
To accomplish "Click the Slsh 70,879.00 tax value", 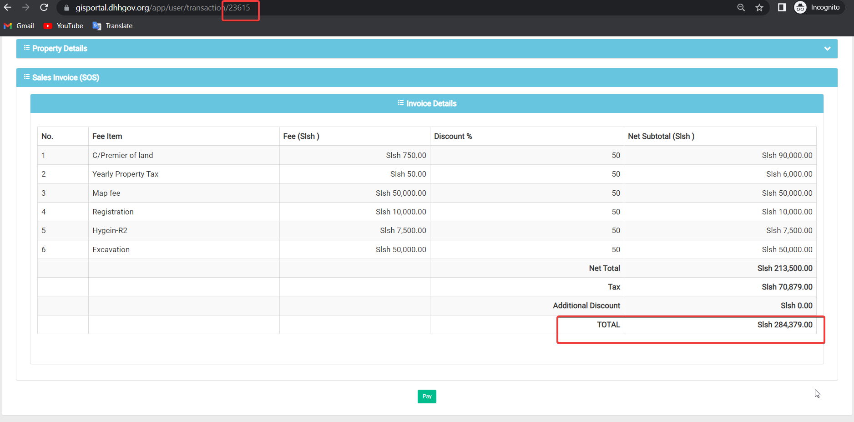I will click(x=787, y=287).
